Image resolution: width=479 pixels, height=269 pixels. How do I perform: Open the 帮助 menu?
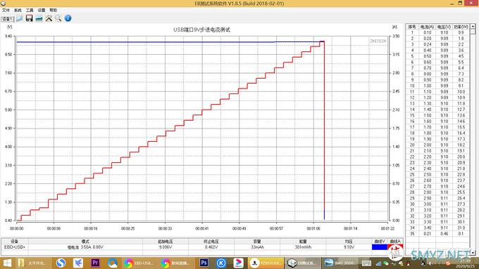coord(54,10)
